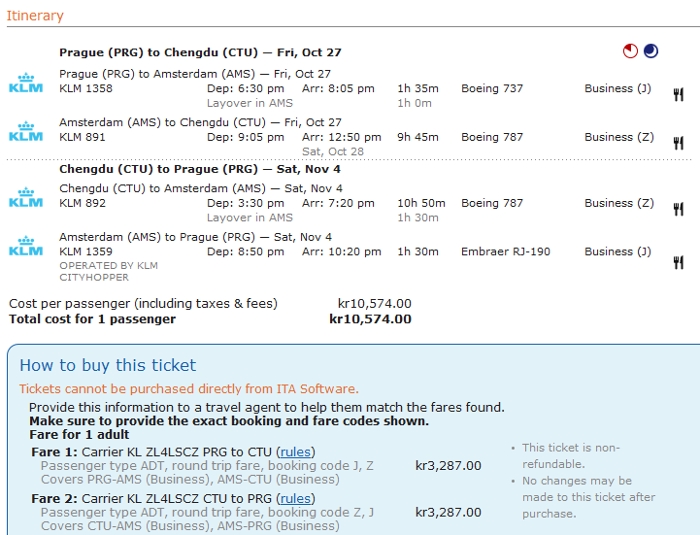Click the meal icon for KLM 891
Screen dimensions: 700x535
[x=679, y=143]
